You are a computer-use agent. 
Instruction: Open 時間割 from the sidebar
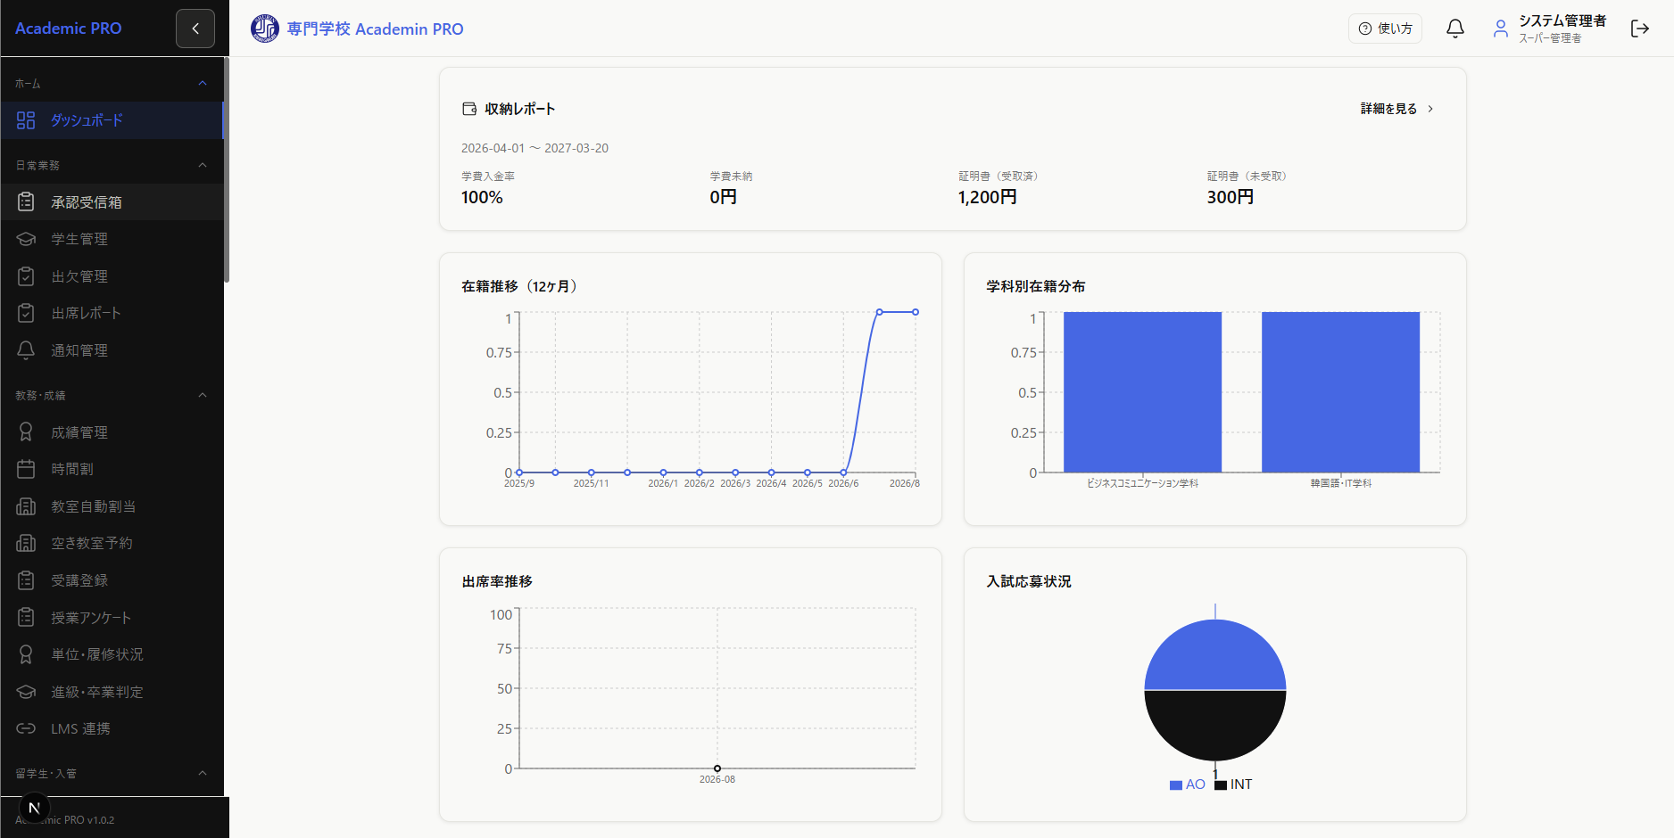point(112,469)
